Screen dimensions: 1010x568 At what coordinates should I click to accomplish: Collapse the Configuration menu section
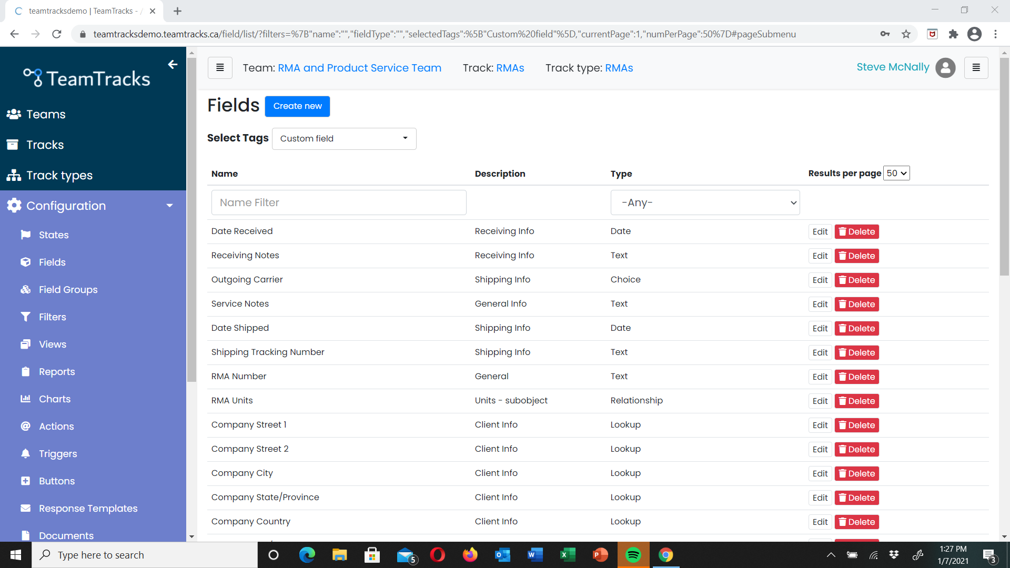tap(169, 206)
